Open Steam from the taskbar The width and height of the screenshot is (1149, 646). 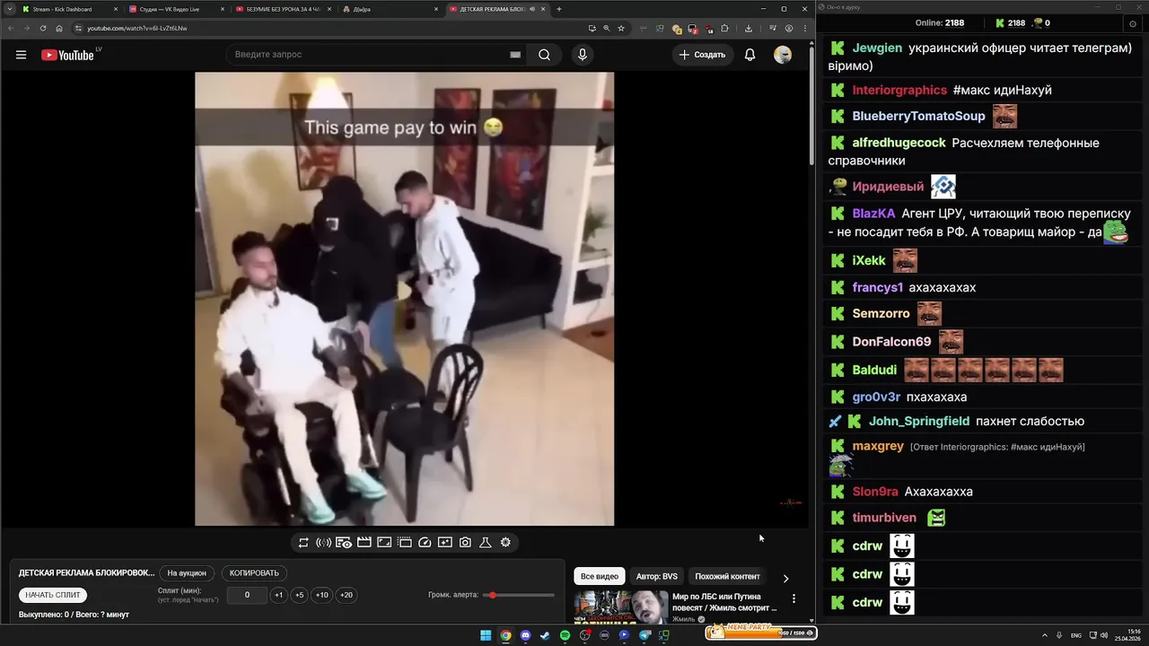[545, 635]
